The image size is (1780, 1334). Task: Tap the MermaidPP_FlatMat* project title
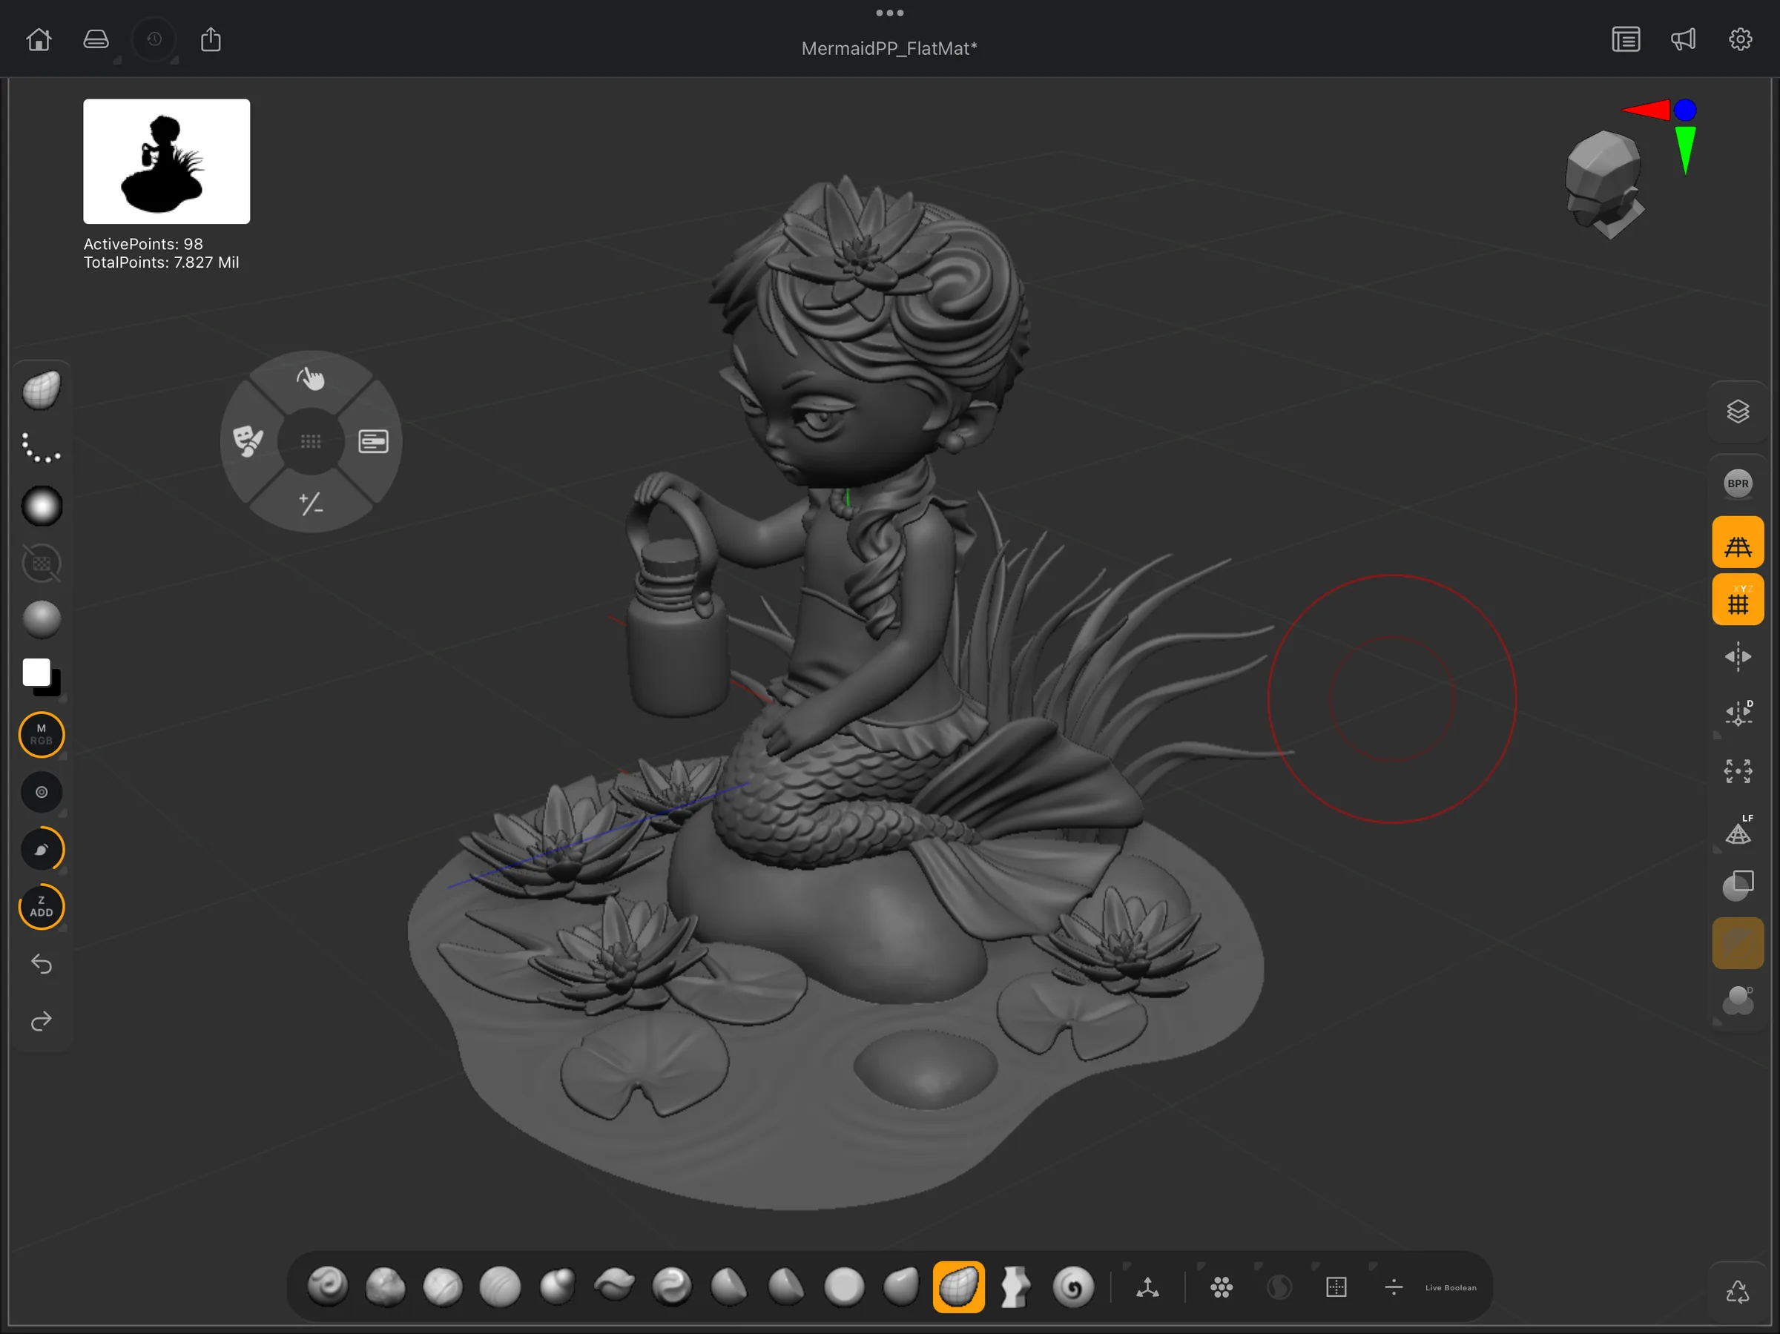889,47
